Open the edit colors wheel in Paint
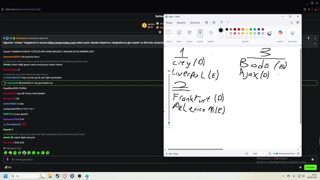Image resolution: width=320 pixels, height=180 pixels. 269,33
